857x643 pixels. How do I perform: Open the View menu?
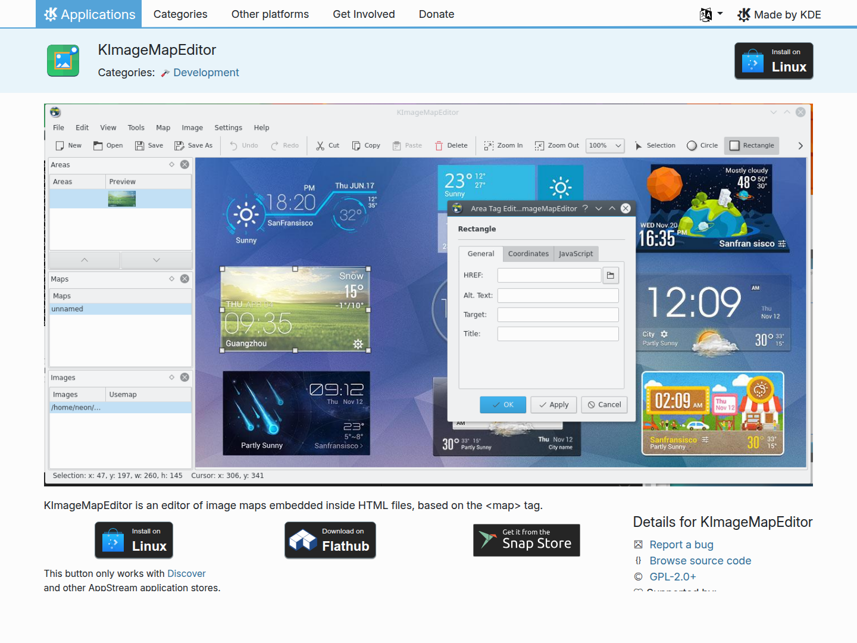108,128
